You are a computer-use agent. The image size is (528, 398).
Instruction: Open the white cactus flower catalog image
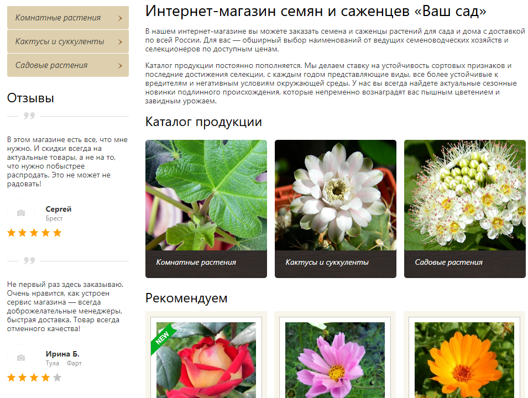coord(335,195)
